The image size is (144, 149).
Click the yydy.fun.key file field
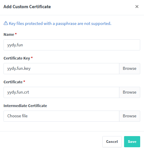[61, 69]
